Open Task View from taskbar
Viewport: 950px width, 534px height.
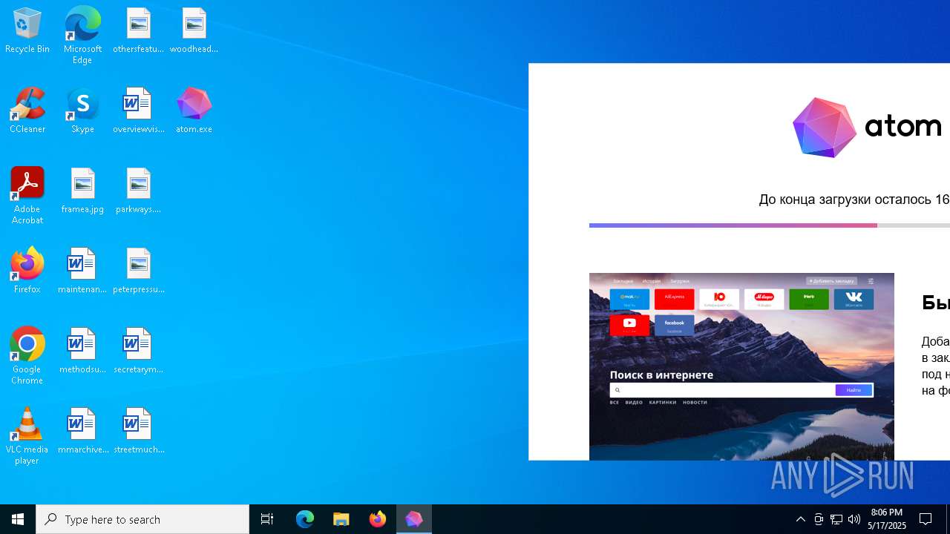267,519
